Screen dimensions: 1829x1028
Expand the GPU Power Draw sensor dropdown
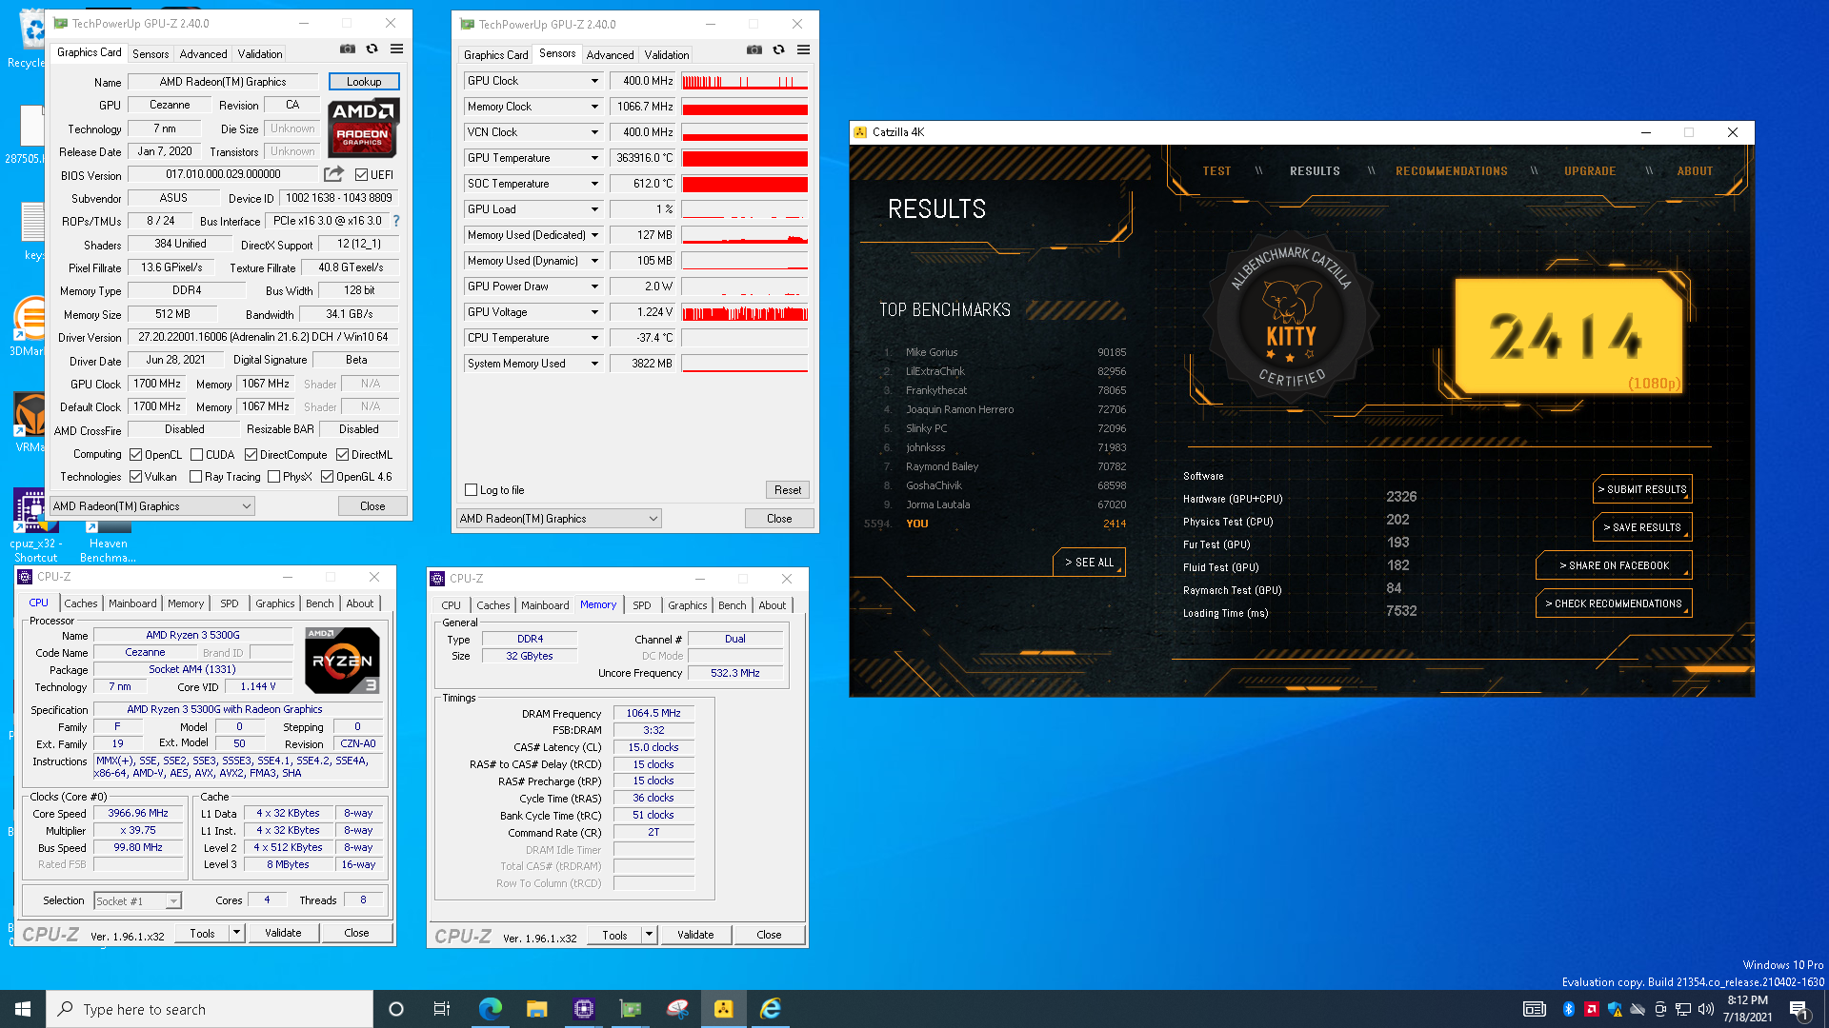[594, 287]
